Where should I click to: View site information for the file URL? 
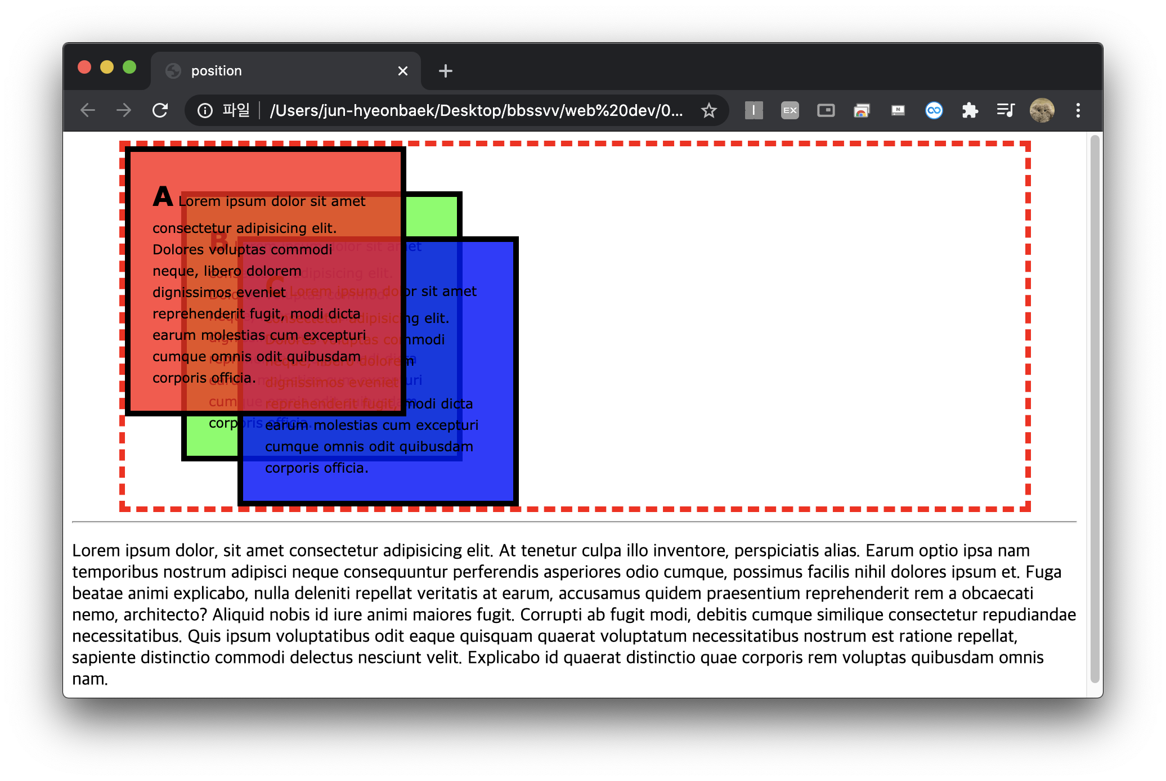coord(205,110)
